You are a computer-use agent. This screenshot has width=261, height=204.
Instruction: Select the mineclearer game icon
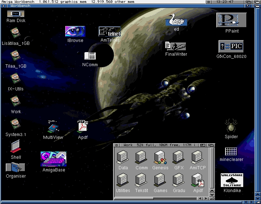click(x=231, y=151)
